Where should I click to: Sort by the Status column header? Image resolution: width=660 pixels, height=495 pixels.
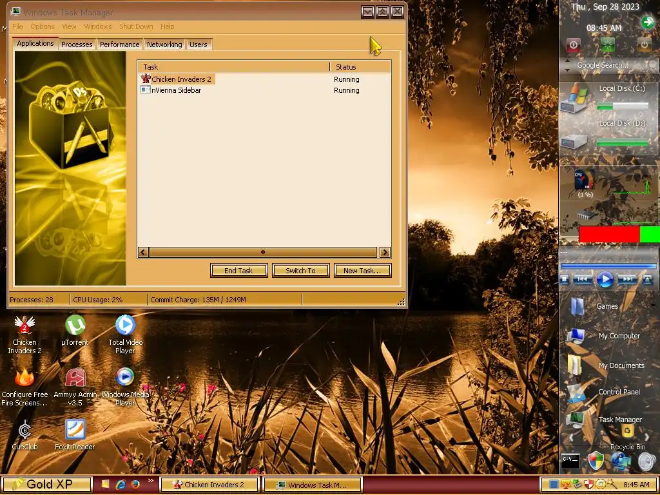point(361,67)
